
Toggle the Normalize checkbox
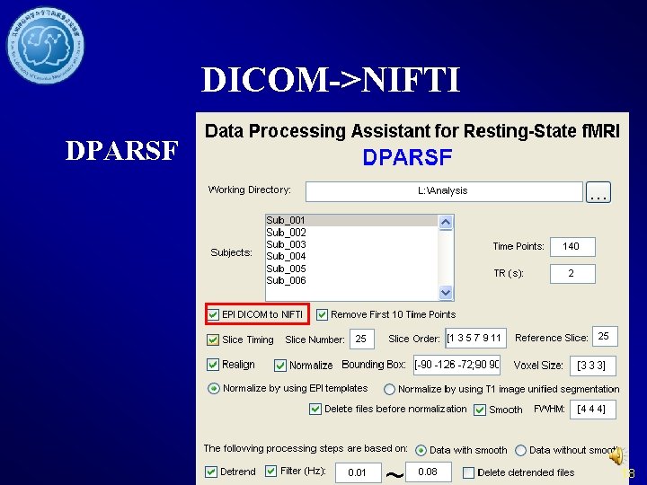(280, 366)
